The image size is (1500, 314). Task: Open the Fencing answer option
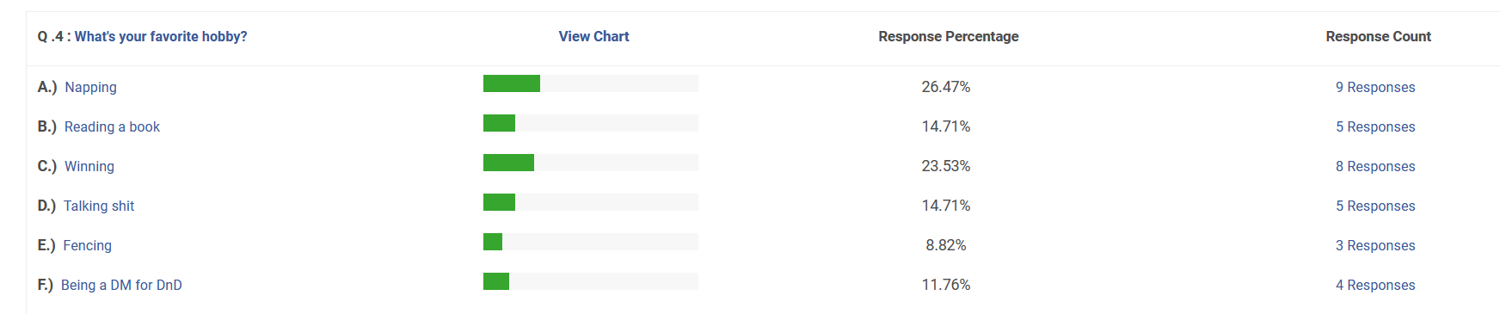tap(87, 245)
